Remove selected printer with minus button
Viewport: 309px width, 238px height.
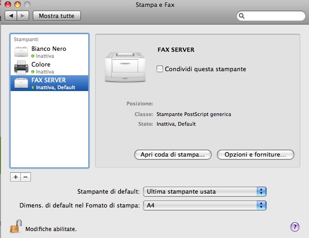25,177
